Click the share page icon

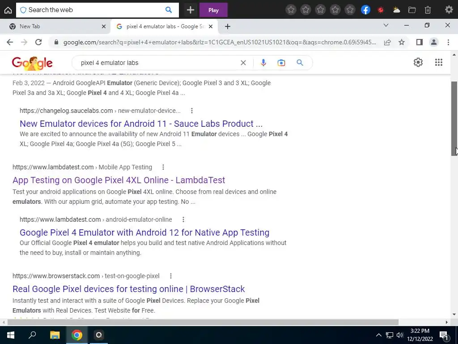click(387, 42)
